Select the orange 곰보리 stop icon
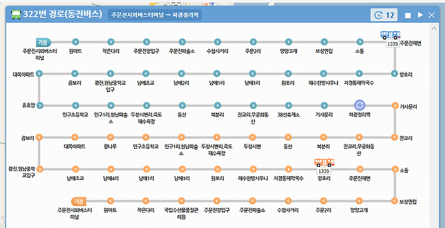The width and height of the screenshot is (445, 228). click(39, 138)
